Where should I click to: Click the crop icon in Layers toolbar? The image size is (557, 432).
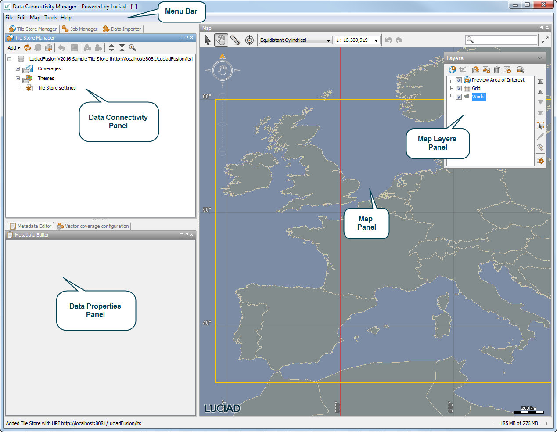tap(463, 70)
